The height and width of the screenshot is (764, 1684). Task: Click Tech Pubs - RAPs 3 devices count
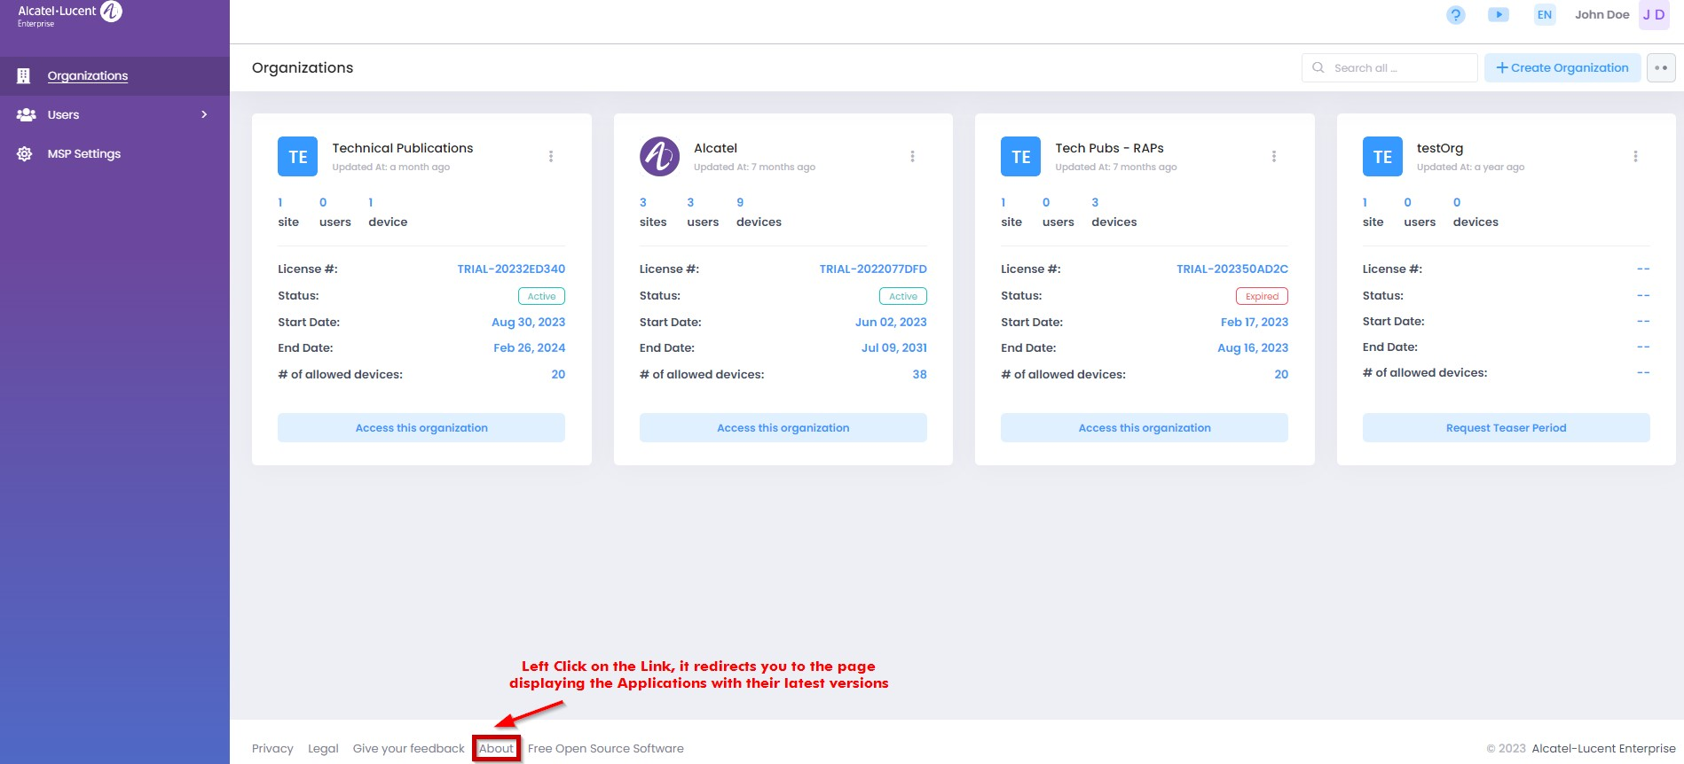(1095, 202)
